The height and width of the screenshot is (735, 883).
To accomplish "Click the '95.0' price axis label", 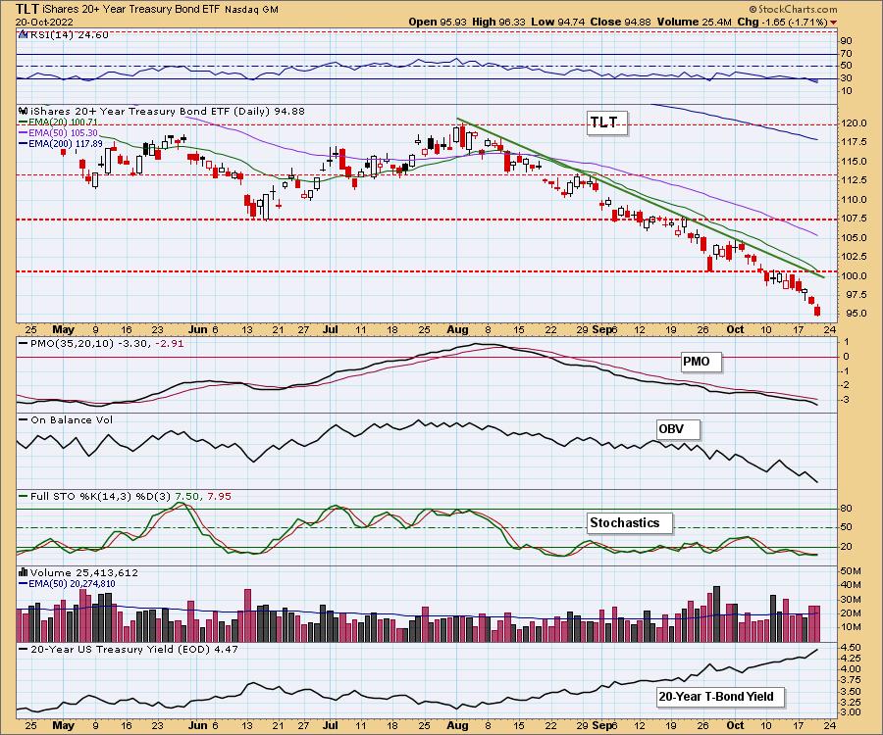I will coord(857,314).
